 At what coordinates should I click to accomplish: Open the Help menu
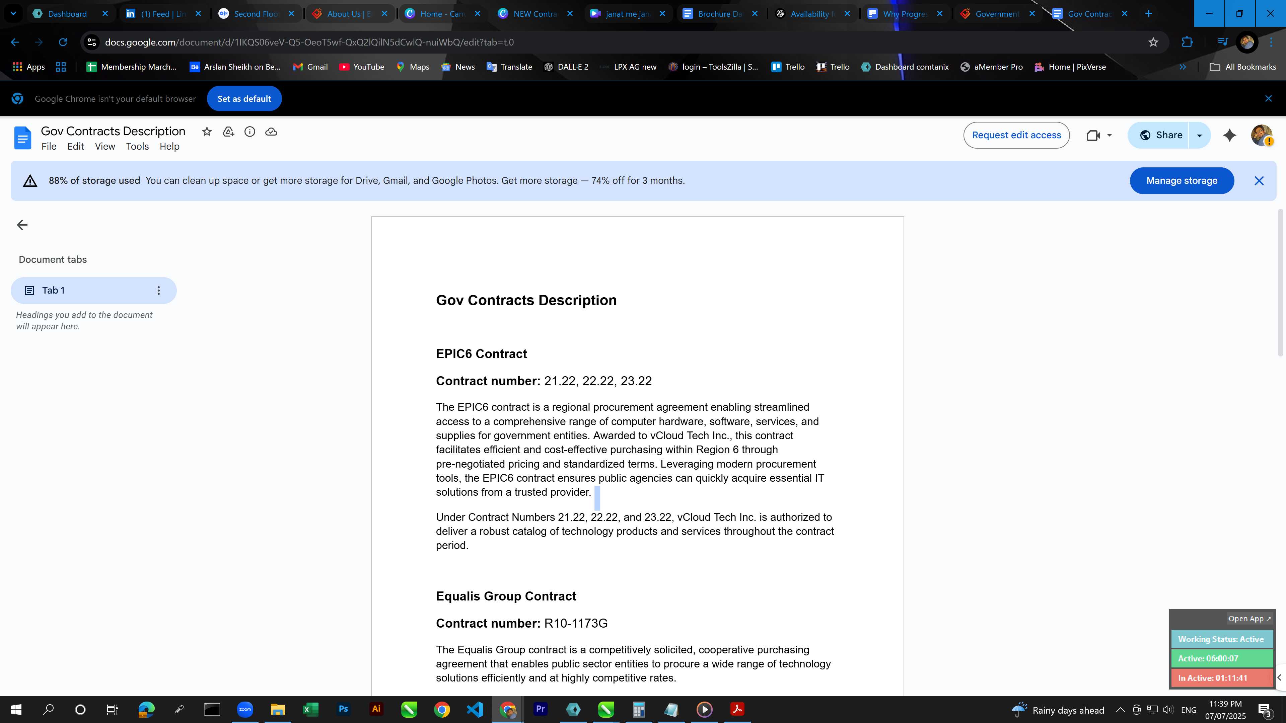[x=169, y=147]
